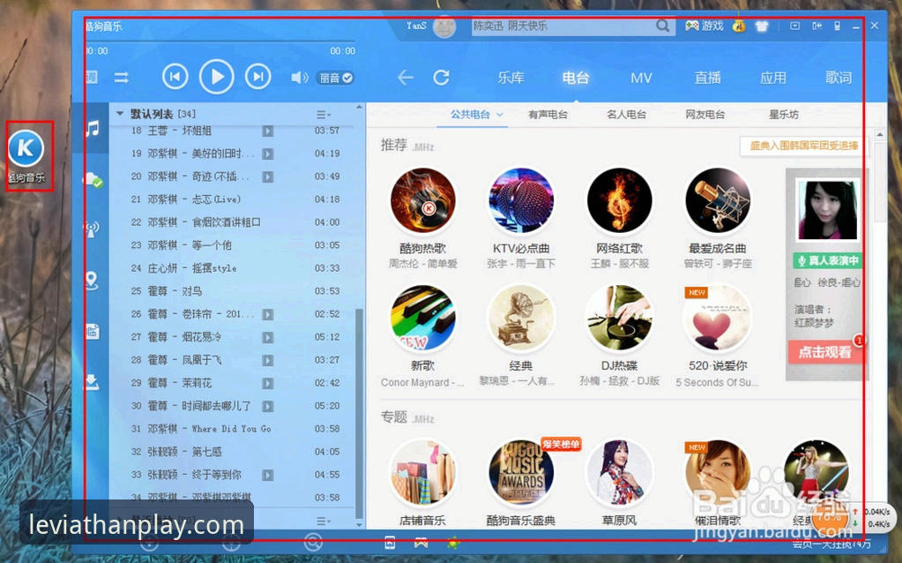The width and height of the screenshot is (902, 563).
Task: Click the YanS user avatar
Action: point(444,26)
